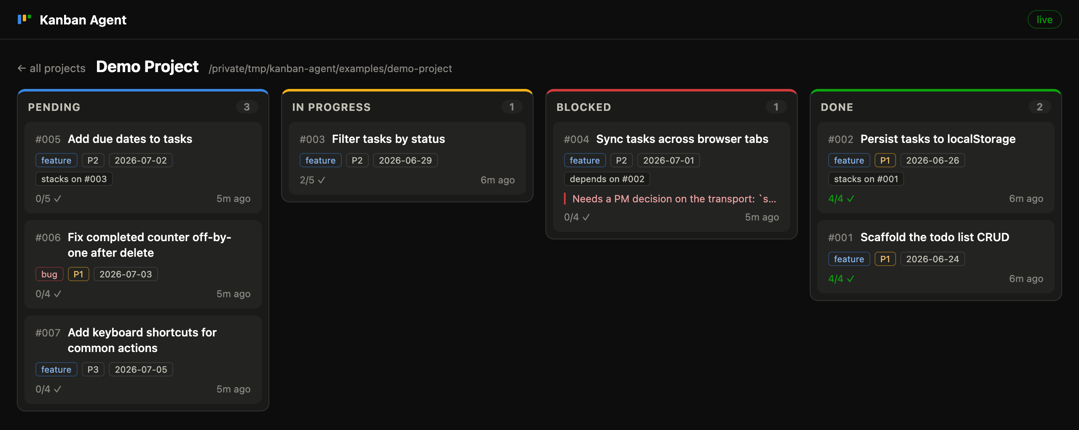Click due date 2026-07-02
The height and width of the screenshot is (430, 1079).
(141, 160)
